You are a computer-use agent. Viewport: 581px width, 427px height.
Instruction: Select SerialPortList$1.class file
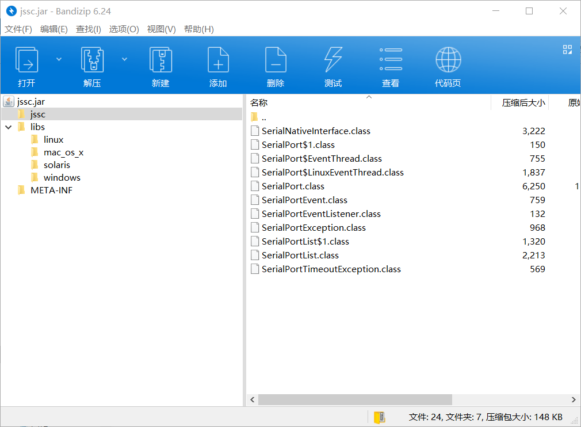pyautogui.click(x=305, y=242)
